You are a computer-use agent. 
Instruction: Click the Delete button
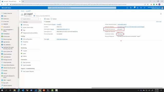click(47, 19)
